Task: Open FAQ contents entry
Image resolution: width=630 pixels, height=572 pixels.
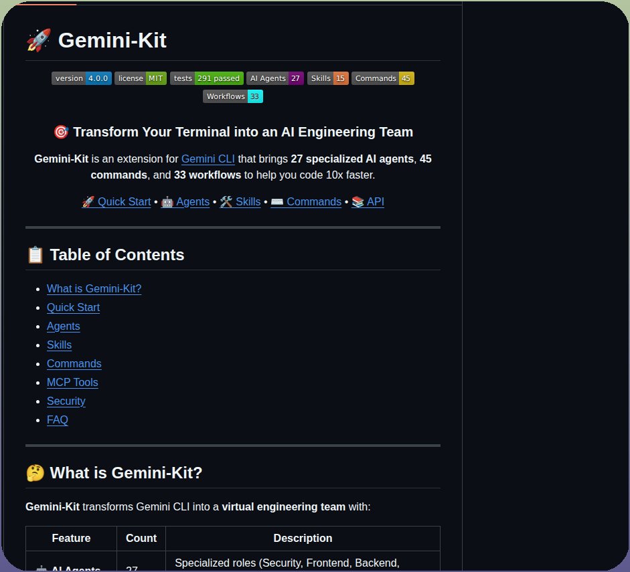Action: pos(58,420)
